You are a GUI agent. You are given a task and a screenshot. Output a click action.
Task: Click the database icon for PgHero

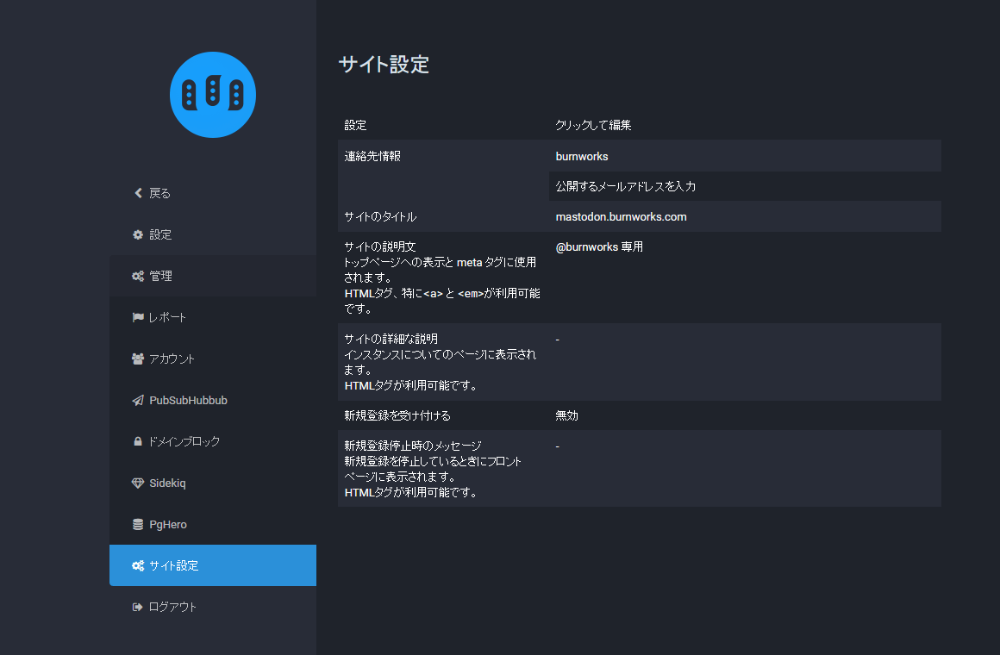click(x=138, y=525)
